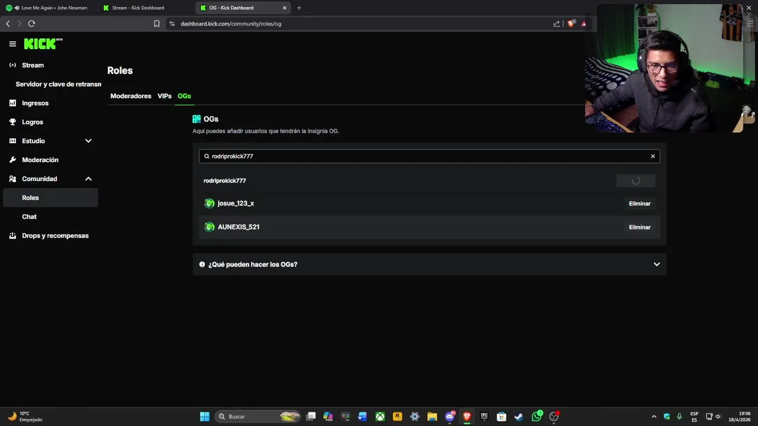Image resolution: width=758 pixels, height=426 pixels.
Task: Click the user search input field
Action: click(429, 156)
